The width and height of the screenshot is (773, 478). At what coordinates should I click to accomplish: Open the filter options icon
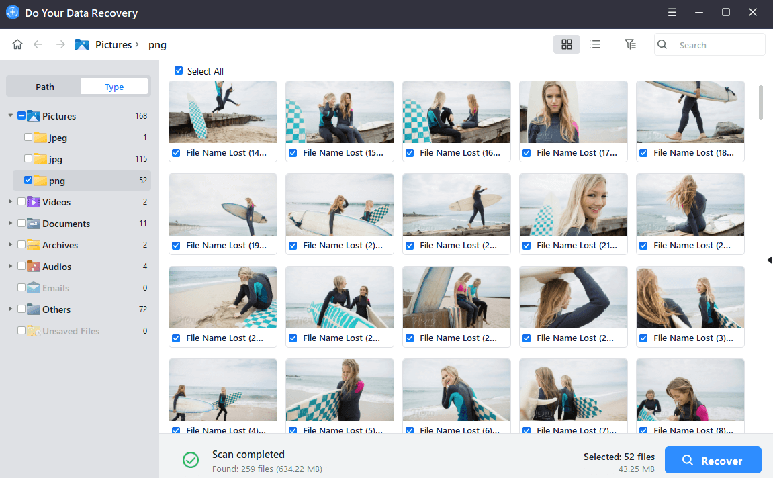click(x=629, y=44)
